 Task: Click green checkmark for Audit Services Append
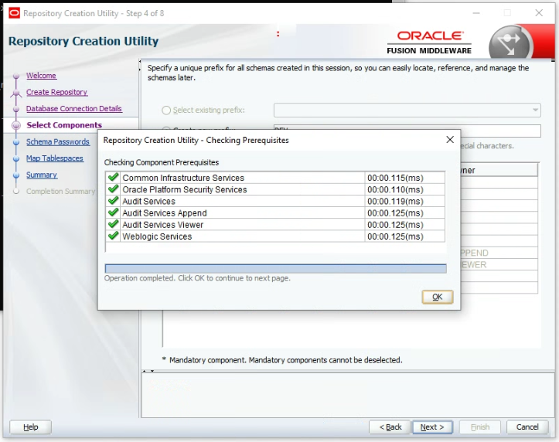pyautogui.click(x=113, y=212)
